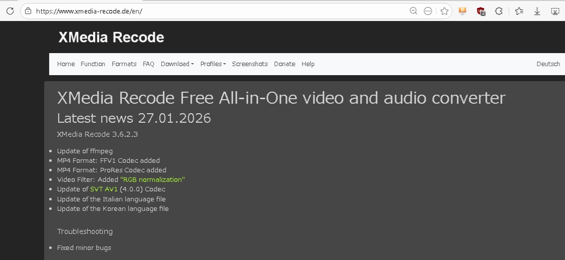Show Downloads with the arrow icon
The image size is (565, 260).
(537, 12)
